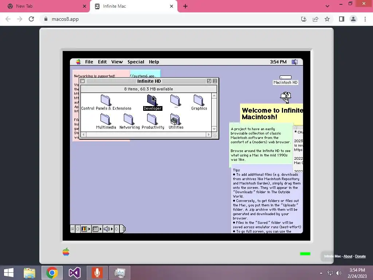The image size is (373, 280).
Task: Open the monitor color depth control strip module
Action: click(x=86, y=229)
